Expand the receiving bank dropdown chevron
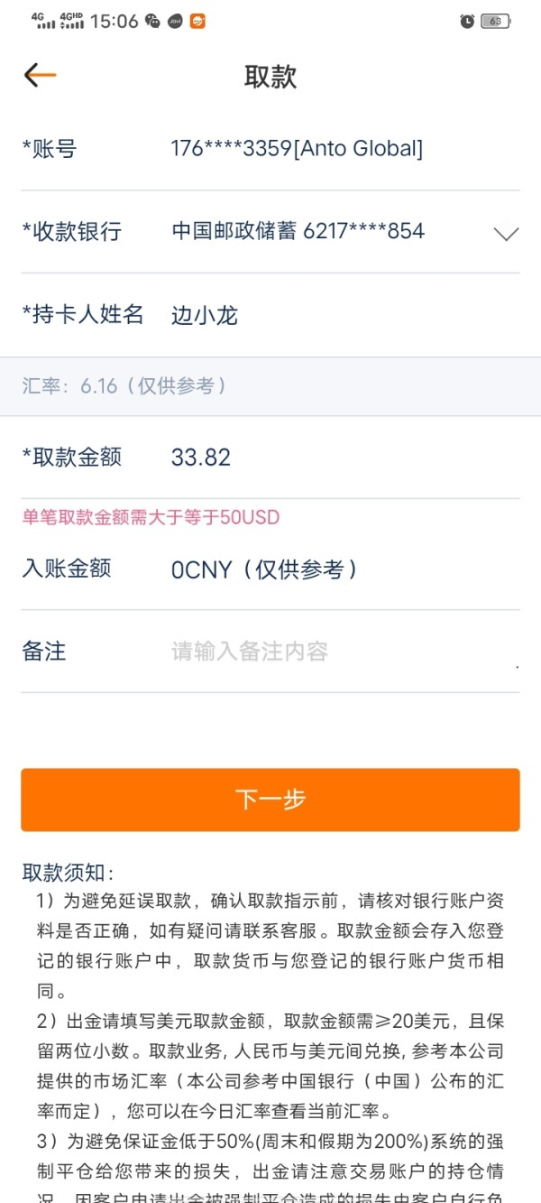Image resolution: width=541 pixels, height=1203 pixels. (x=506, y=234)
